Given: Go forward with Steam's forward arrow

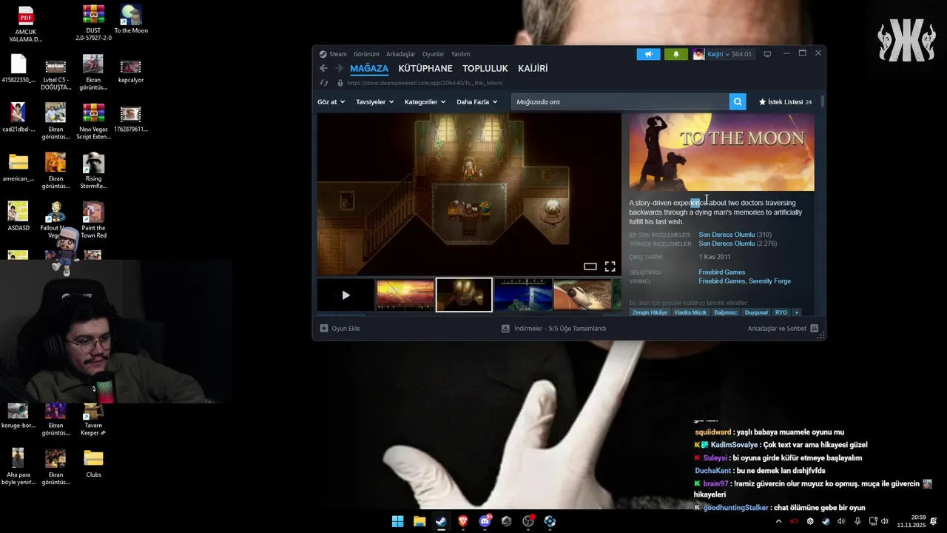Looking at the screenshot, I should click(339, 68).
